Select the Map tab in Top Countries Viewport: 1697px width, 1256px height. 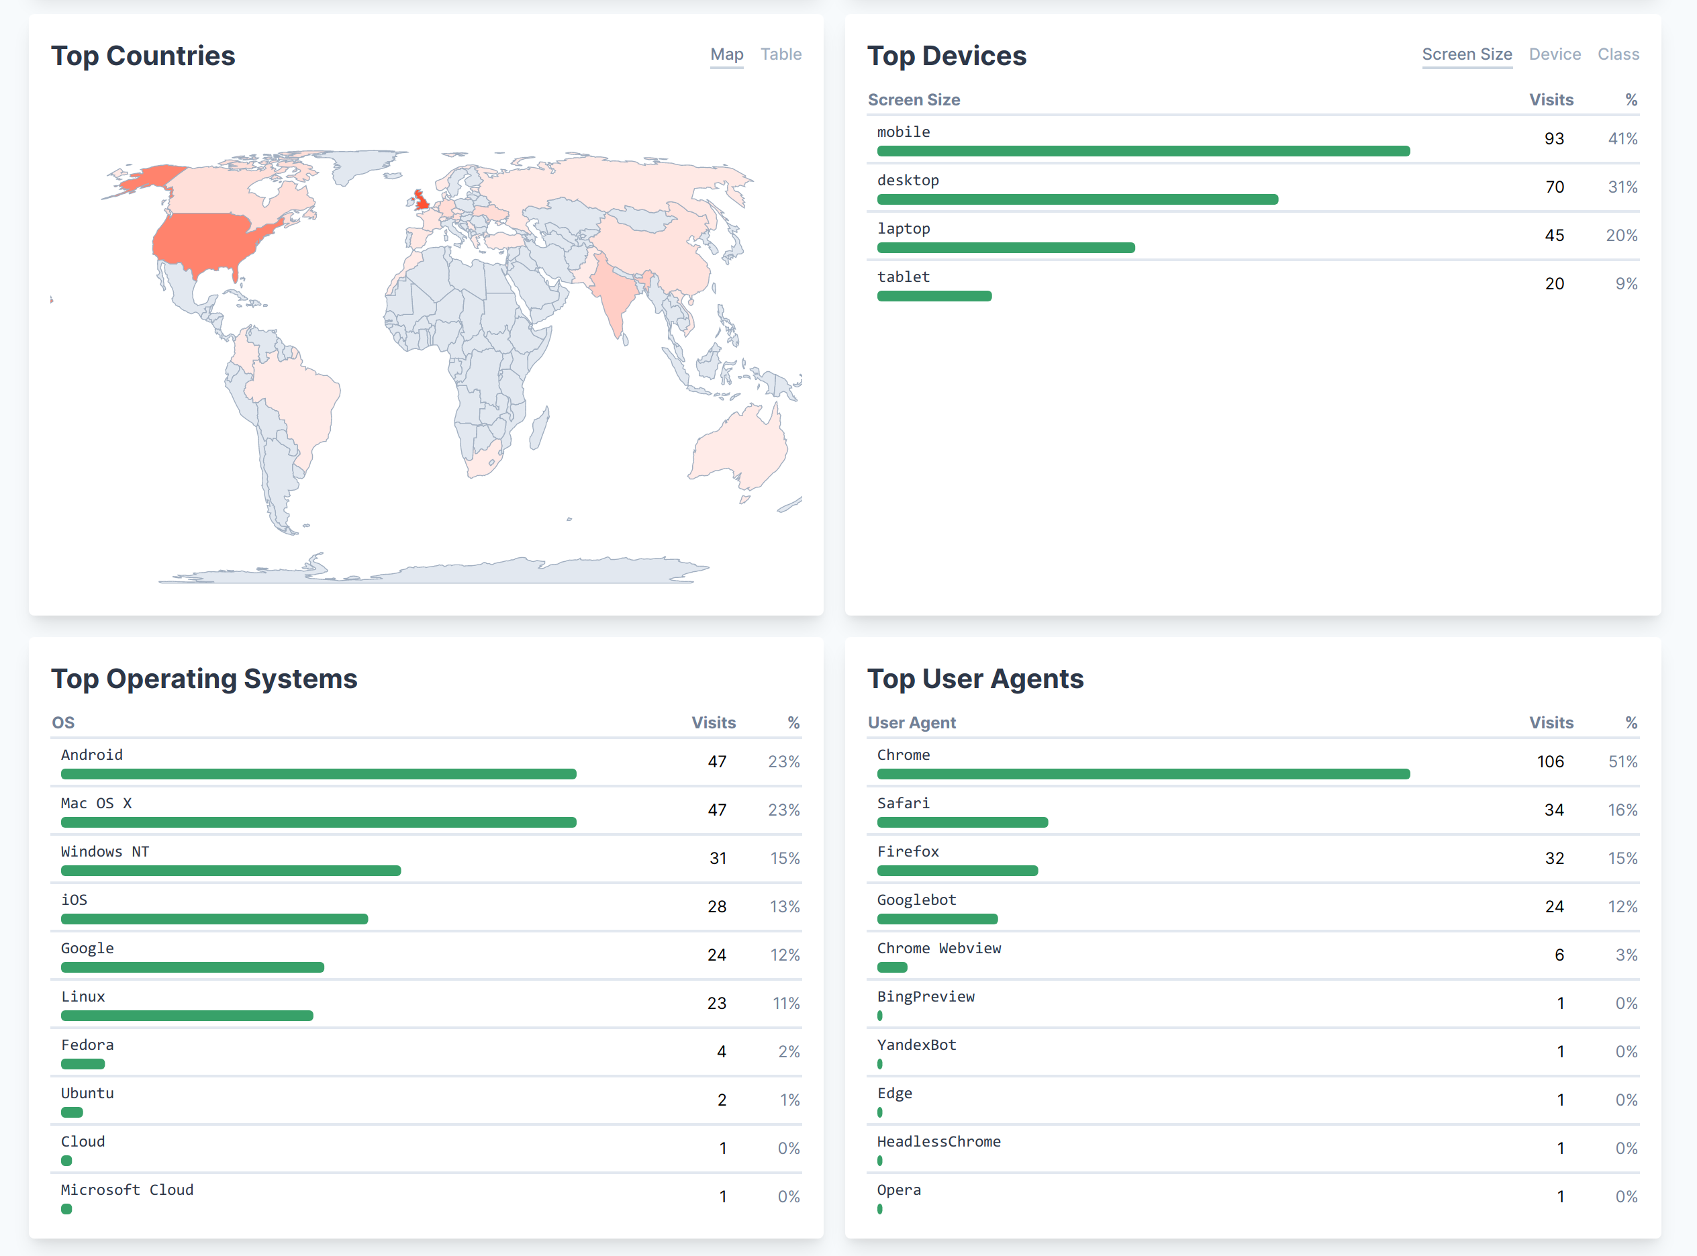click(726, 54)
